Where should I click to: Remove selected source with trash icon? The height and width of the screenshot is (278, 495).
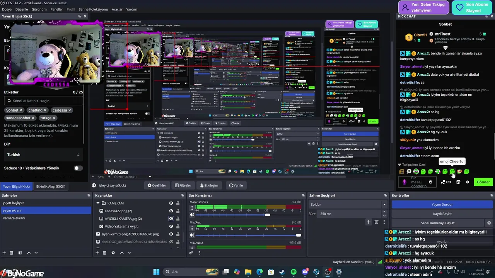point(104,253)
